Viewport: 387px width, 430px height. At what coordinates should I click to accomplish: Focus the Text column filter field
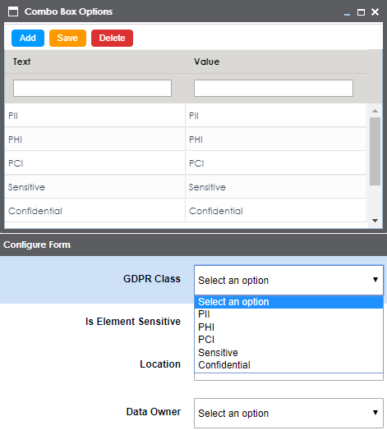pos(92,89)
